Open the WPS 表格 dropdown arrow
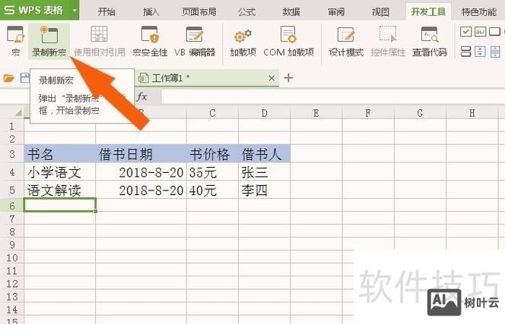505x324 pixels. [75, 11]
